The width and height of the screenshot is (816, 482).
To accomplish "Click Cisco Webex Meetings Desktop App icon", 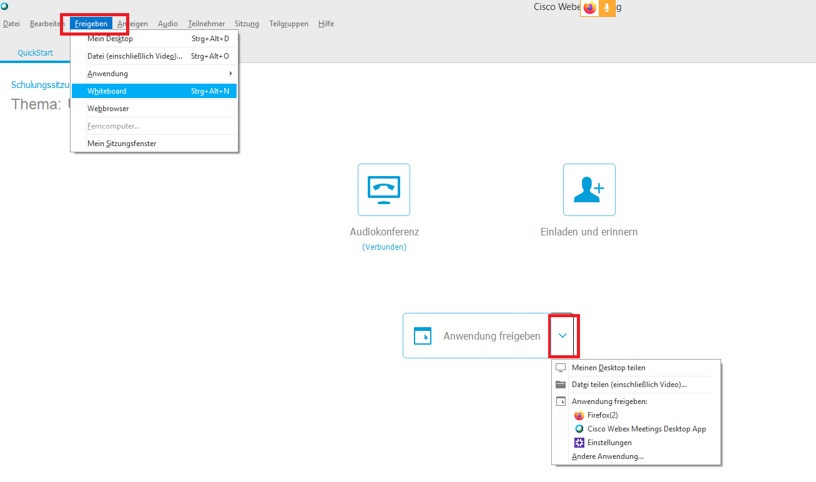I will click(x=579, y=429).
